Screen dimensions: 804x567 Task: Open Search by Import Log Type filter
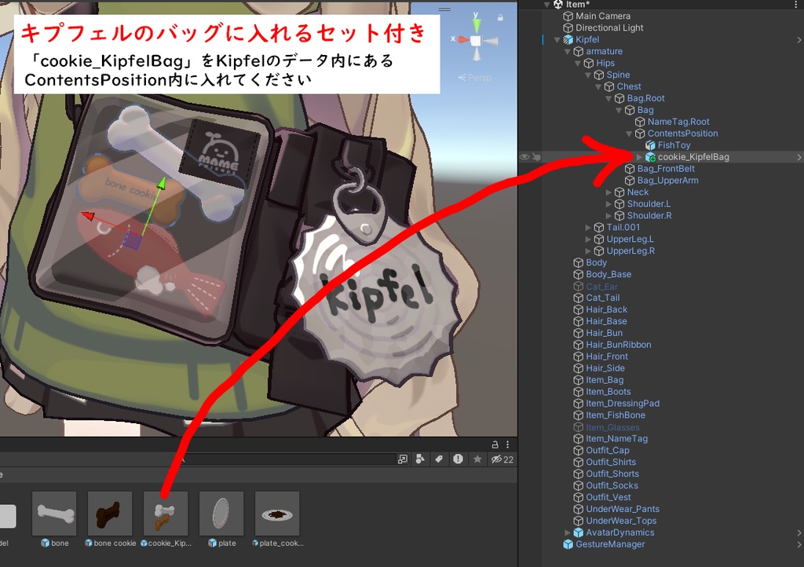tap(458, 459)
